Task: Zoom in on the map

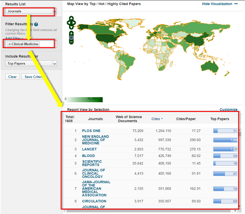Action: coord(71,33)
